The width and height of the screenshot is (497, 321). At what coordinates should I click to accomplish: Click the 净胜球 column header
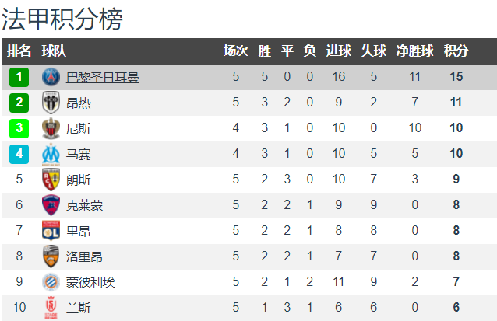click(414, 51)
